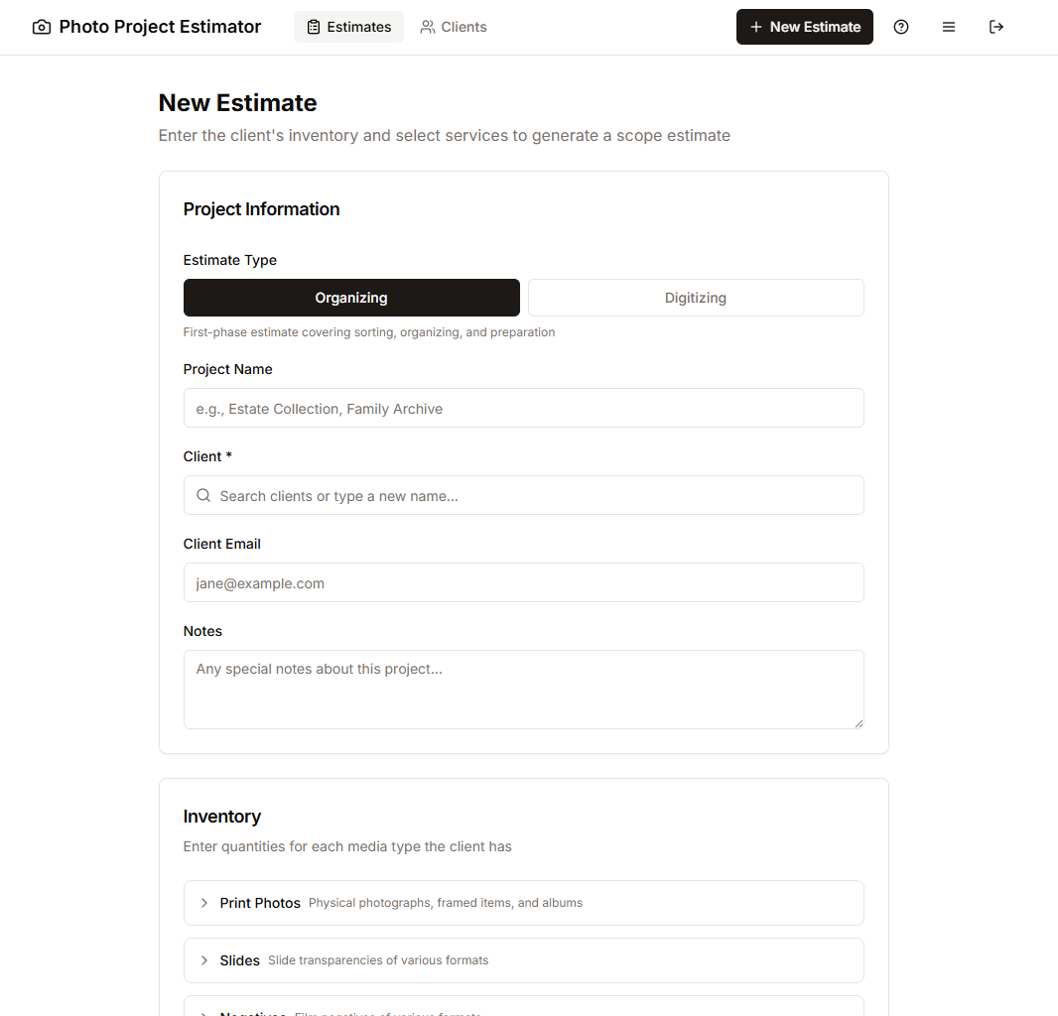This screenshot has height=1016, width=1058.
Task: Click the camera logo icon
Action: click(42, 28)
